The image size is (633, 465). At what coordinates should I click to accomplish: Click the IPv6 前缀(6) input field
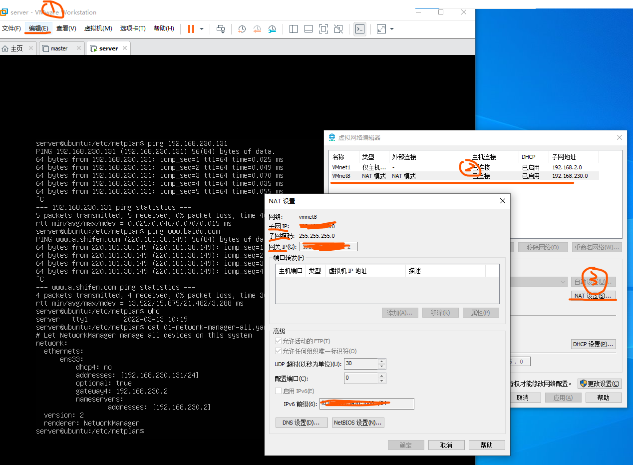point(366,404)
